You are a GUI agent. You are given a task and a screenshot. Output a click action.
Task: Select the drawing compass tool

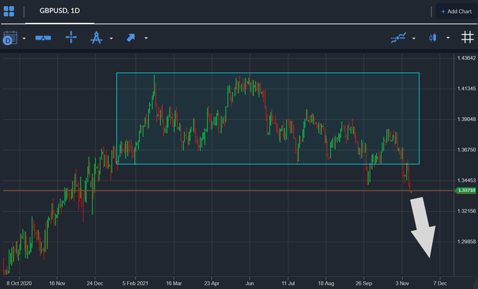pos(96,38)
